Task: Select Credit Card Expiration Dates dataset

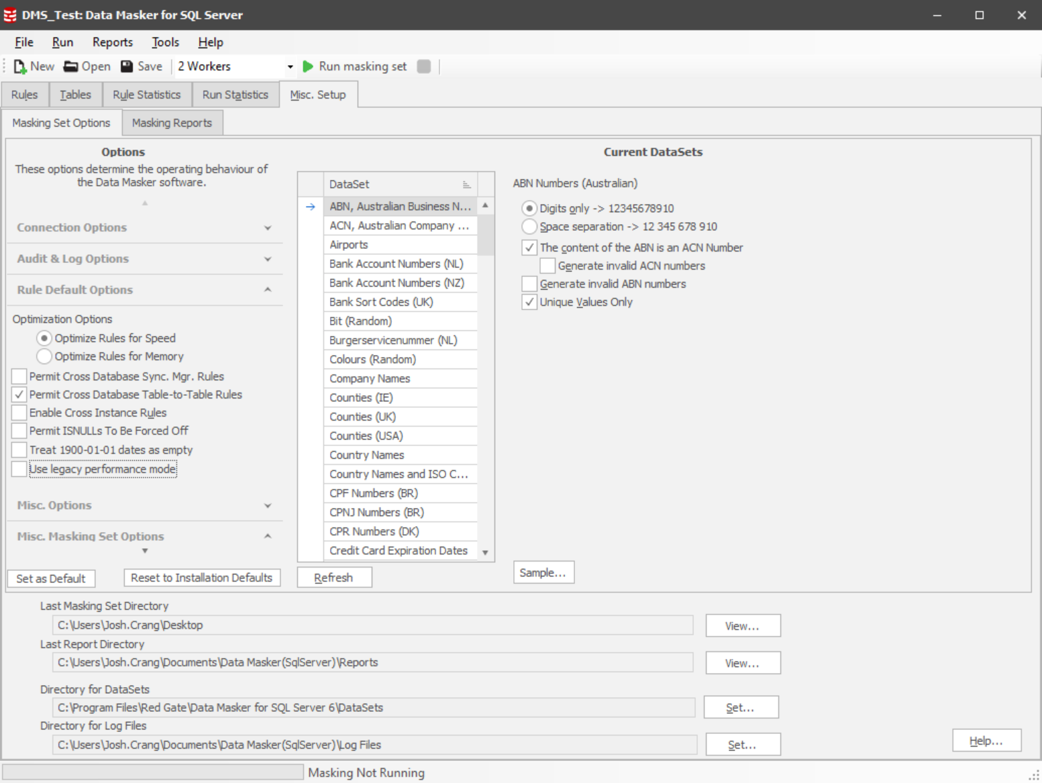Action: coord(398,550)
